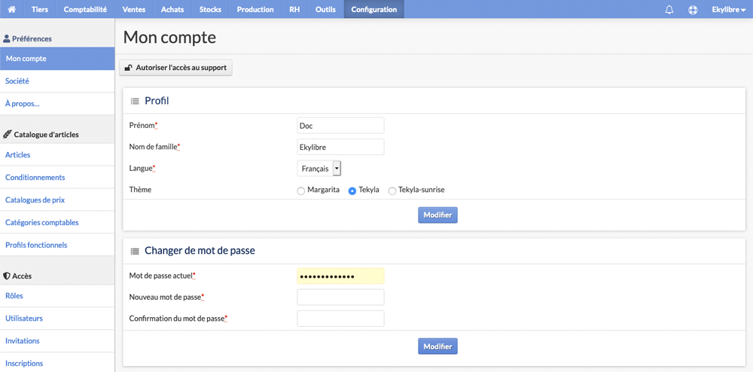Open Utilisateurs in sidebar
This screenshot has width=753, height=372.
click(x=57, y=319)
